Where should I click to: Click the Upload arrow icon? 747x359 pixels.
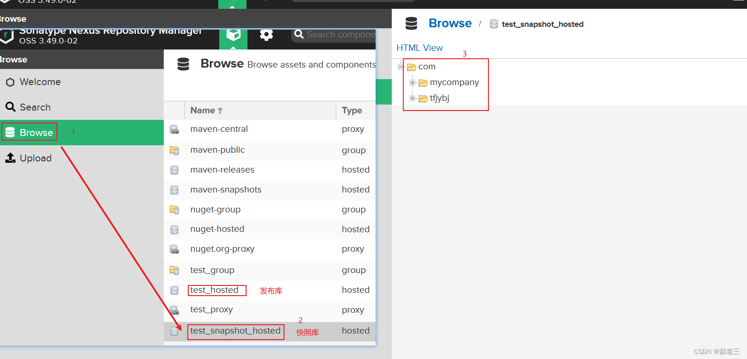tap(10, 158)
